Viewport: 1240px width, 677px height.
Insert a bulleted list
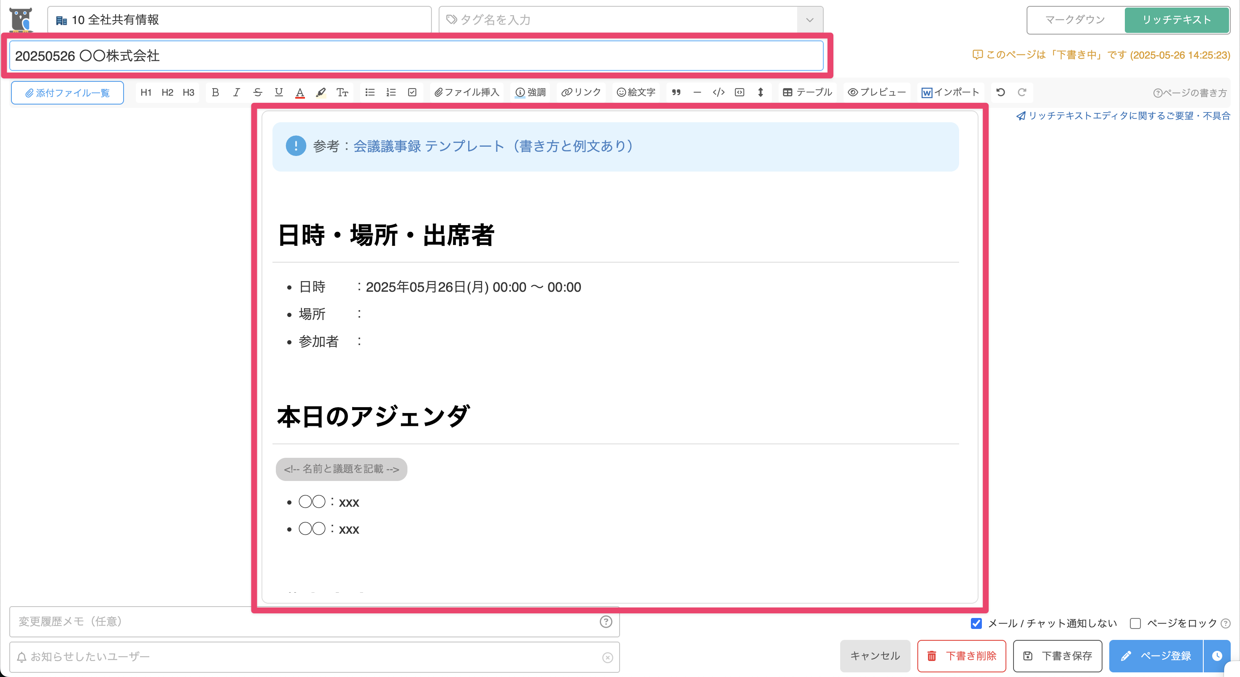370,92
